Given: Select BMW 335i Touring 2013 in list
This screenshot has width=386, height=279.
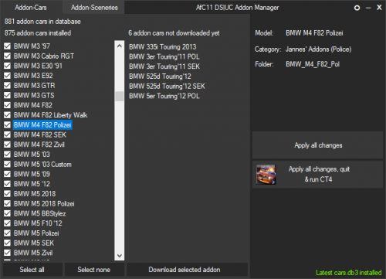Looking at the screenshot, I should [163, 47].
